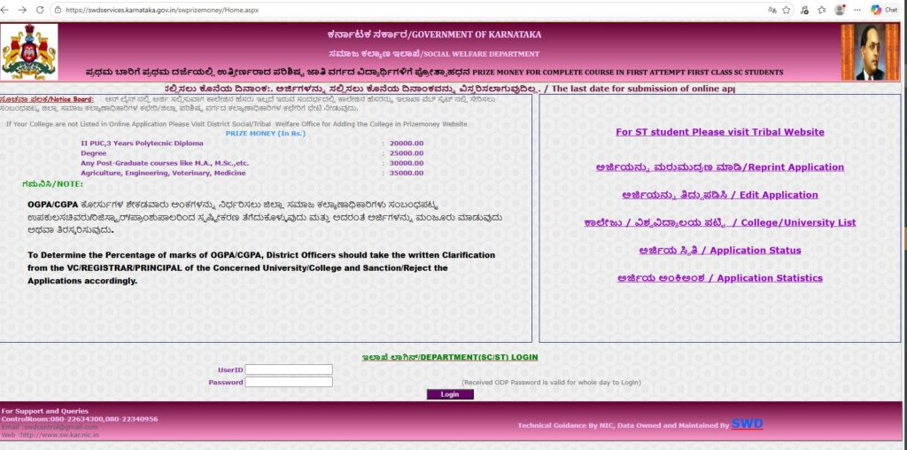Open Copilot Chat in the browser toolbar
Screen dimensions: 907x450
884,10
